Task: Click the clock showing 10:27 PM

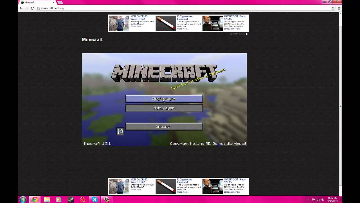Action: pos(332,200)
